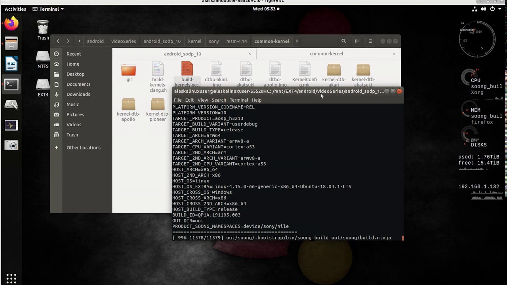Open Terminal menu in terminal window
This screenshot has height=285, width=507.
point(239,100)
